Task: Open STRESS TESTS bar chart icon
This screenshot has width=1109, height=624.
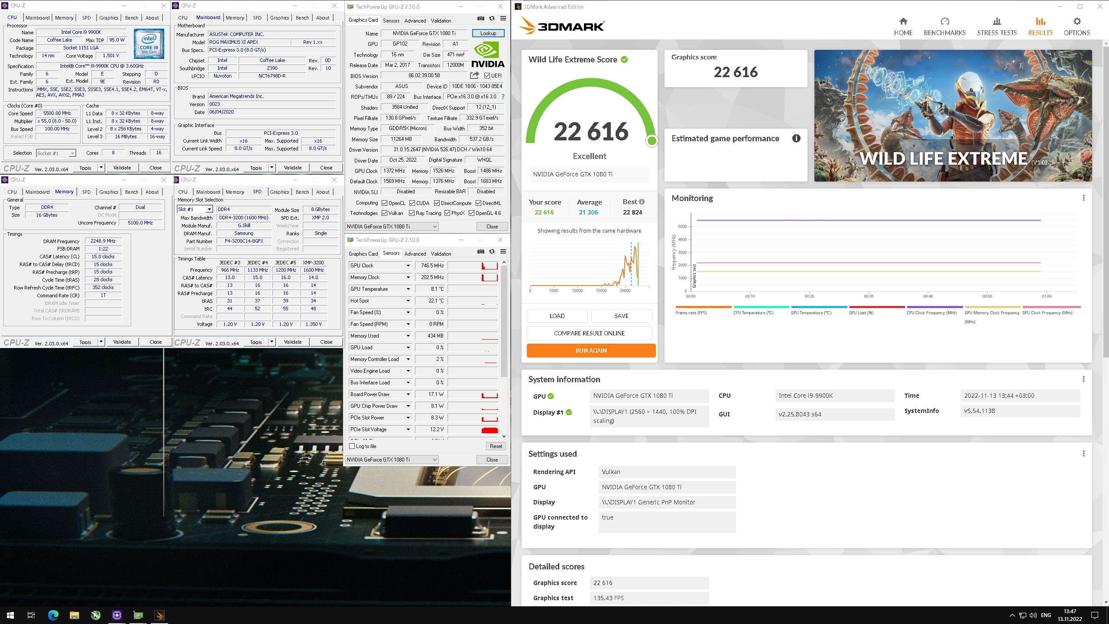Action: click(x=997, y=21)
